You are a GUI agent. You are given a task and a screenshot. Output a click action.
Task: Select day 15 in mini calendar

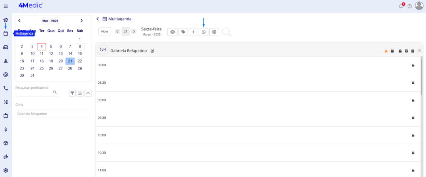(80, 54)
